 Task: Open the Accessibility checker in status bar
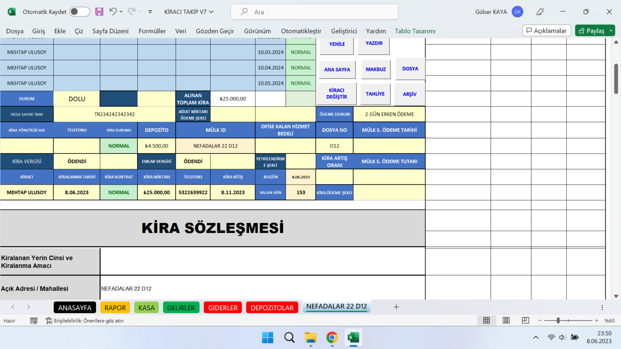[x=85, y=320]
